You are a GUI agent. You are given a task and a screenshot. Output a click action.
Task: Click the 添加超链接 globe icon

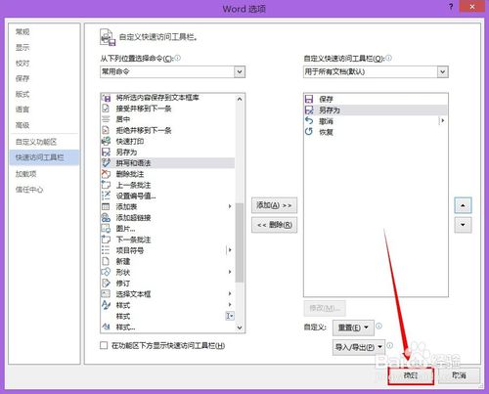coord(106,218)
